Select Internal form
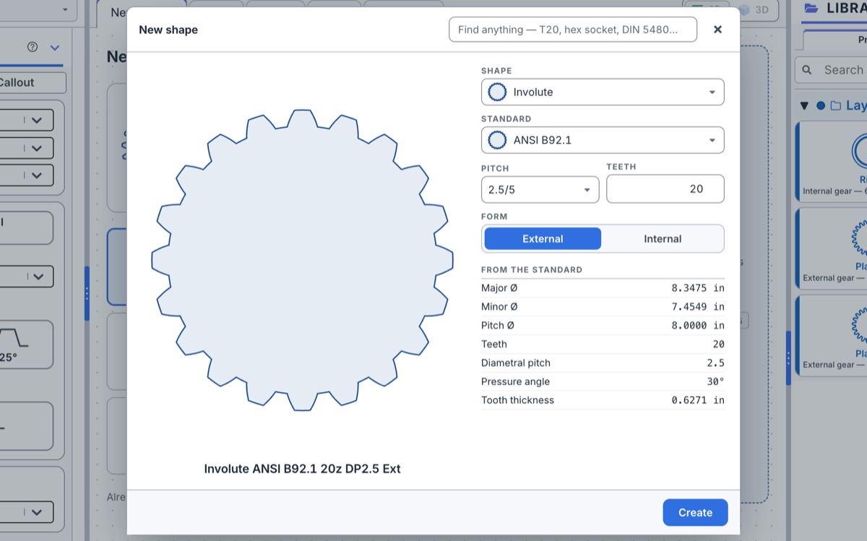 (663, 239)
